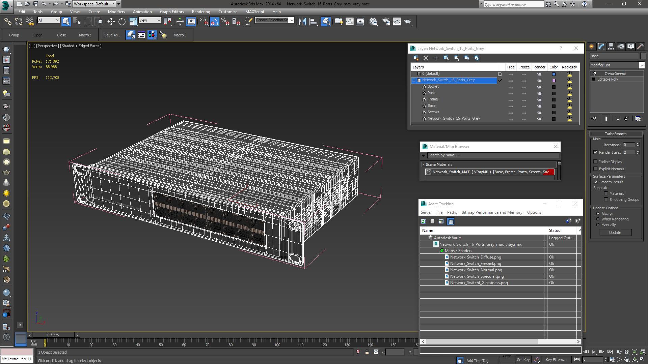Screen dimensions: 648x364
Task: Collapse the TurboSmooth rollout
Action: [x=591, y=134]
